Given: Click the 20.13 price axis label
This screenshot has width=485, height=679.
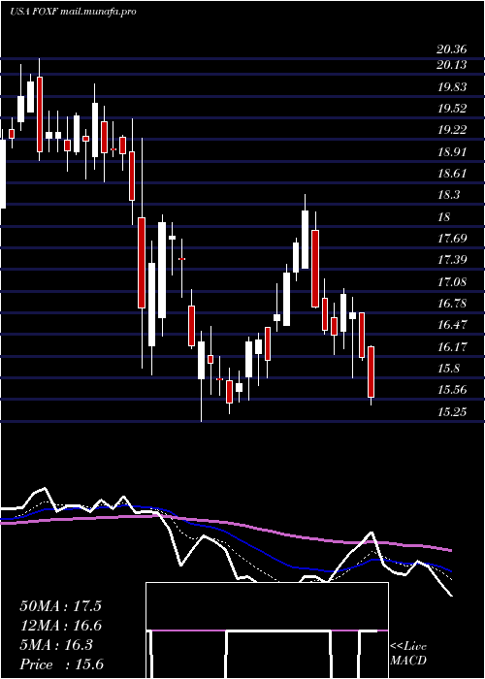Looking at the screenshot, I should coord(452,65).
